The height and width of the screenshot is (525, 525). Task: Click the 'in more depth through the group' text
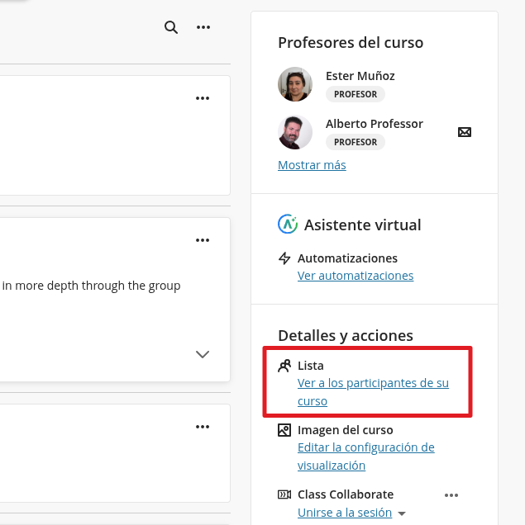(91, 286)
